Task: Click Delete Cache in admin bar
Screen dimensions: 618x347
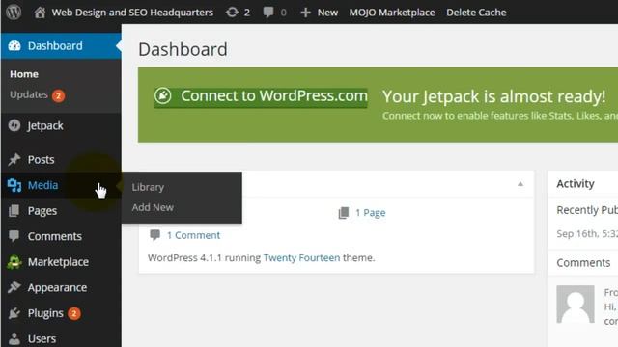Action: click(476, 13)
